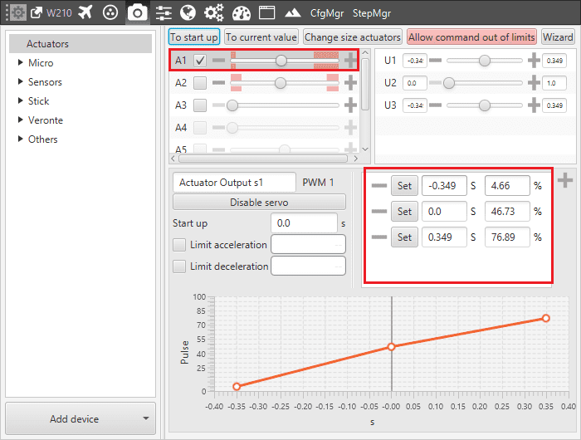Viewport: 581px width, 440px height.
Task: Click Set for the 0.349 row
Action: click(405, 237)
